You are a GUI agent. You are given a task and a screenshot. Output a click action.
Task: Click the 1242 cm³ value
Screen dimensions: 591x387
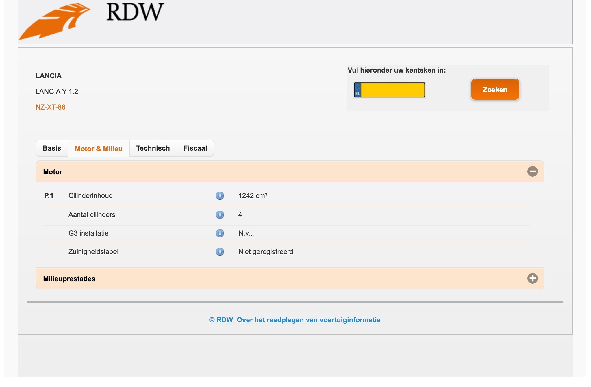click(x=253, y=196)
